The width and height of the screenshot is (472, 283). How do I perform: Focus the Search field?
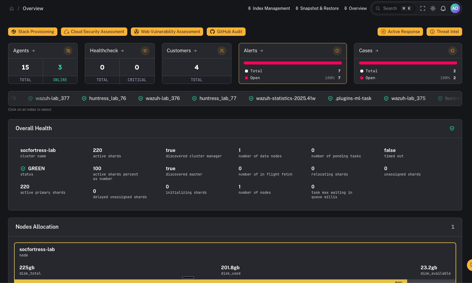coord(394,8)
